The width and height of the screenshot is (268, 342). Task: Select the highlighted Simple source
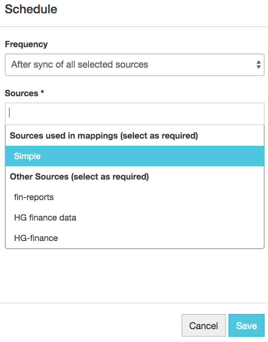[x=134, y=156]
